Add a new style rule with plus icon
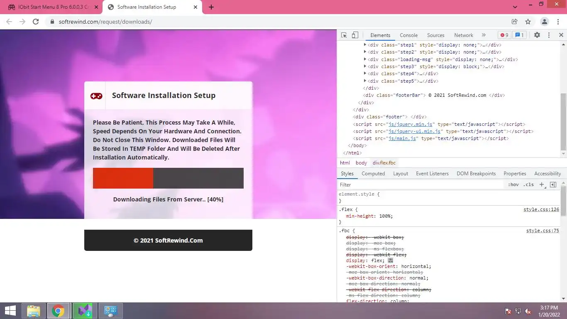This screenshot has height=319, width=567. pos(541,184)
